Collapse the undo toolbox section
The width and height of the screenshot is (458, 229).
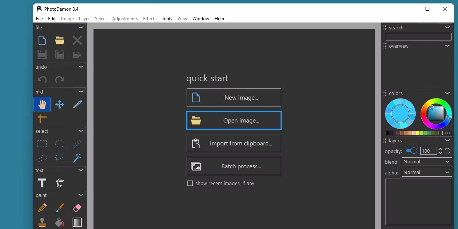pyautogui.click(x=81, y=67)
